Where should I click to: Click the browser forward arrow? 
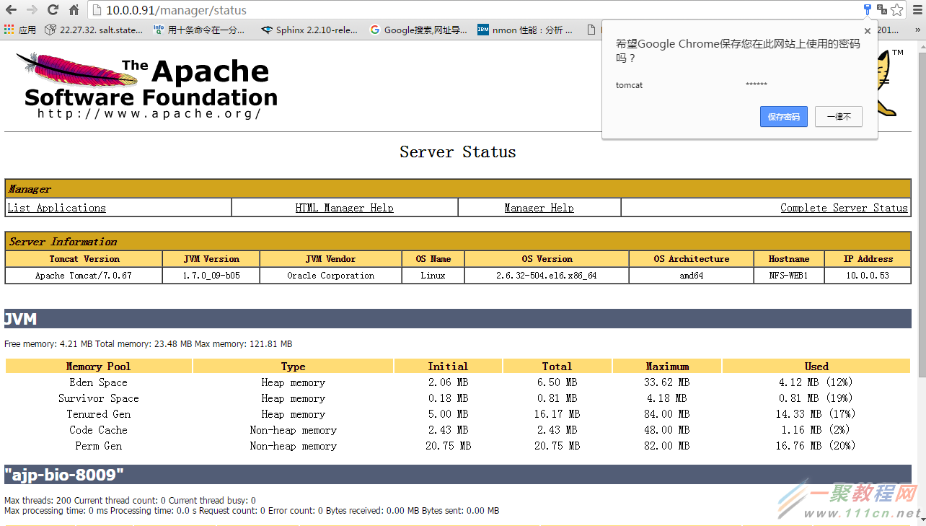pyautogui.click(x=32, y=10)
